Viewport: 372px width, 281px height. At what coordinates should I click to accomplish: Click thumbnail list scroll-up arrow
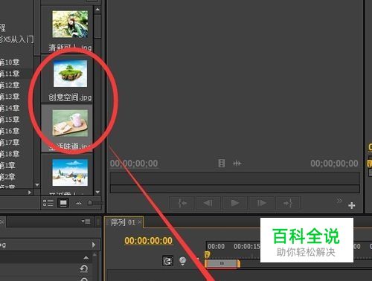click(97, 10)
